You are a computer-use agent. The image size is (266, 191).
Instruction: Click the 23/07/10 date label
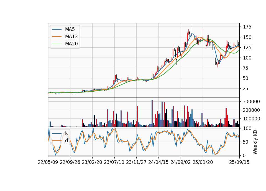[114, 162]
